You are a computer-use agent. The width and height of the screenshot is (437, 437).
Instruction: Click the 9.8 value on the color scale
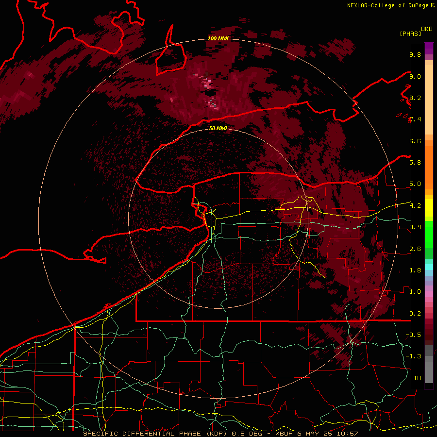coord(415,55)
